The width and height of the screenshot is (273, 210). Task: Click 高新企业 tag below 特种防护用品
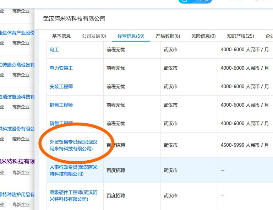21,205
